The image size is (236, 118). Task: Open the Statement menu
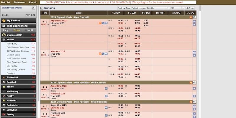19,2
